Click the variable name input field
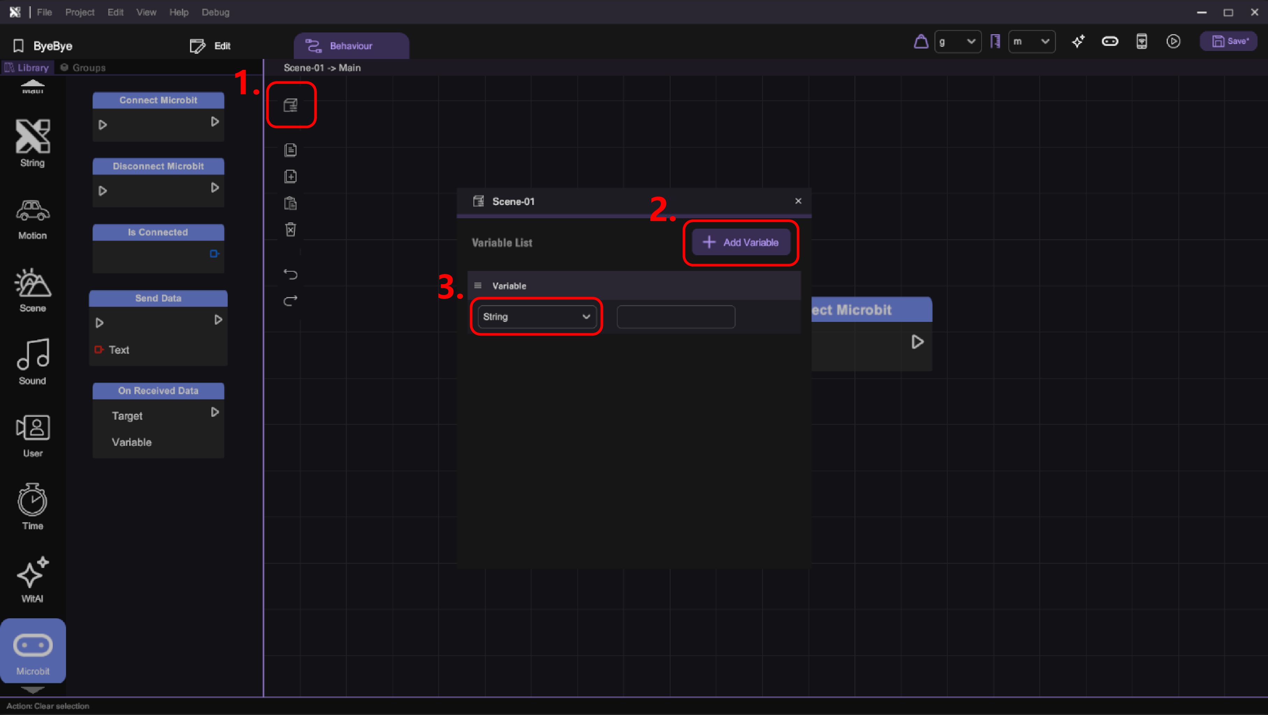 point(675,316)
